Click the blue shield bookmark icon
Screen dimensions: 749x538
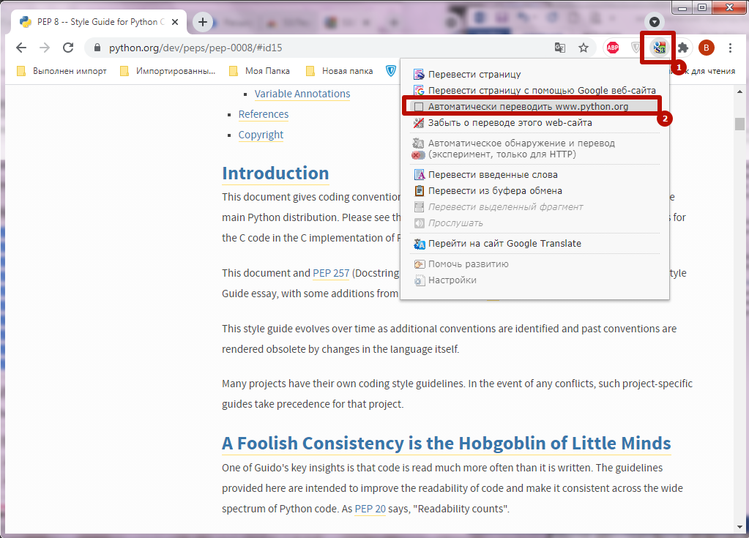point(391,71)
